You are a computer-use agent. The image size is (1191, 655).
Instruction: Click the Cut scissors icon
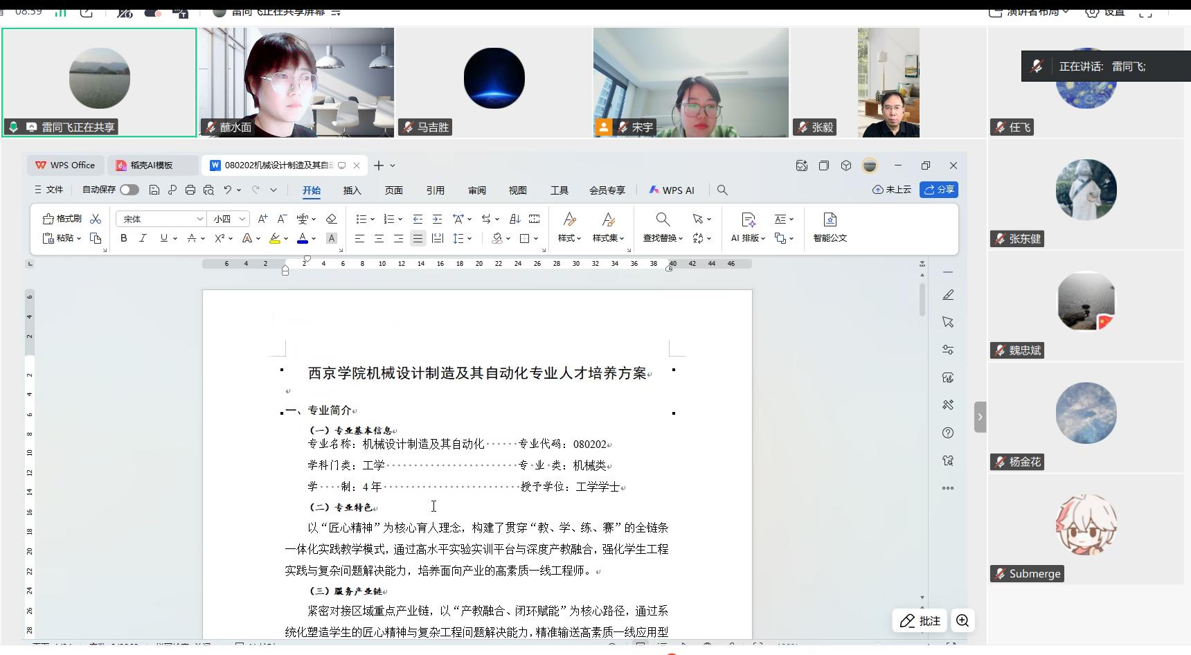(x=96, y=219)
